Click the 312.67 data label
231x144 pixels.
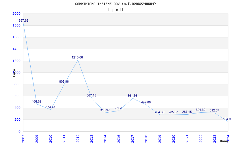coord(214,110)
